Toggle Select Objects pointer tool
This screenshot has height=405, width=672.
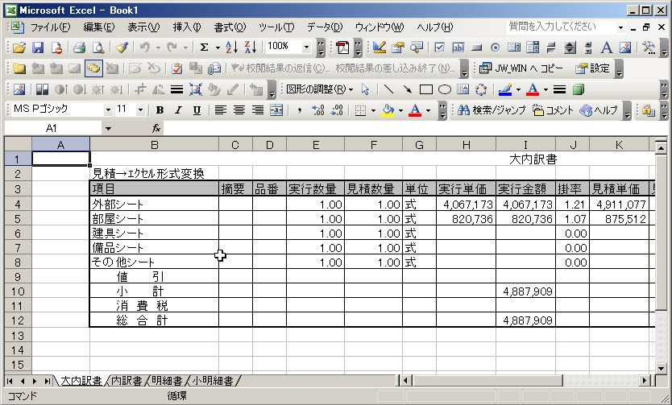click(365, 89)
